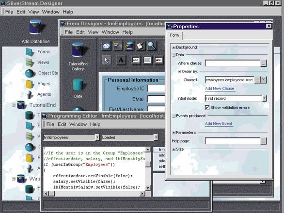Click the database-arrow toolbar icon

[x=129, y=46]
